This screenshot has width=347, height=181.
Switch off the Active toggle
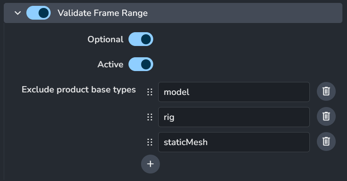[x=141, y=64]
